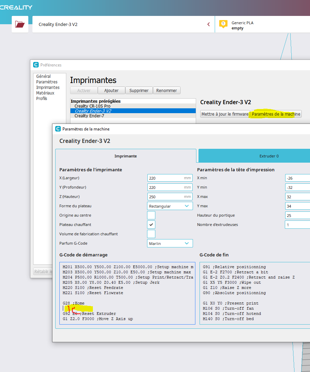310x372 pixels.
Task: Open Imprimantes in Préférences sidebar
Action: [x=48, y=87]
